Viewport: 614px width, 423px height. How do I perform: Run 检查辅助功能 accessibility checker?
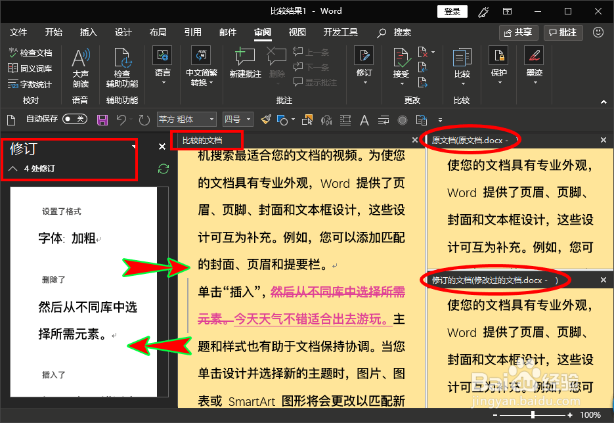pyautogui.click(x=121, y=66)
